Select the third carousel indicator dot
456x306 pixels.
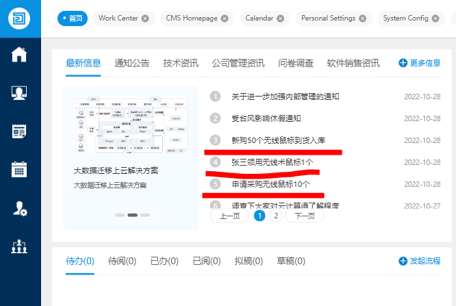[145, 215]
